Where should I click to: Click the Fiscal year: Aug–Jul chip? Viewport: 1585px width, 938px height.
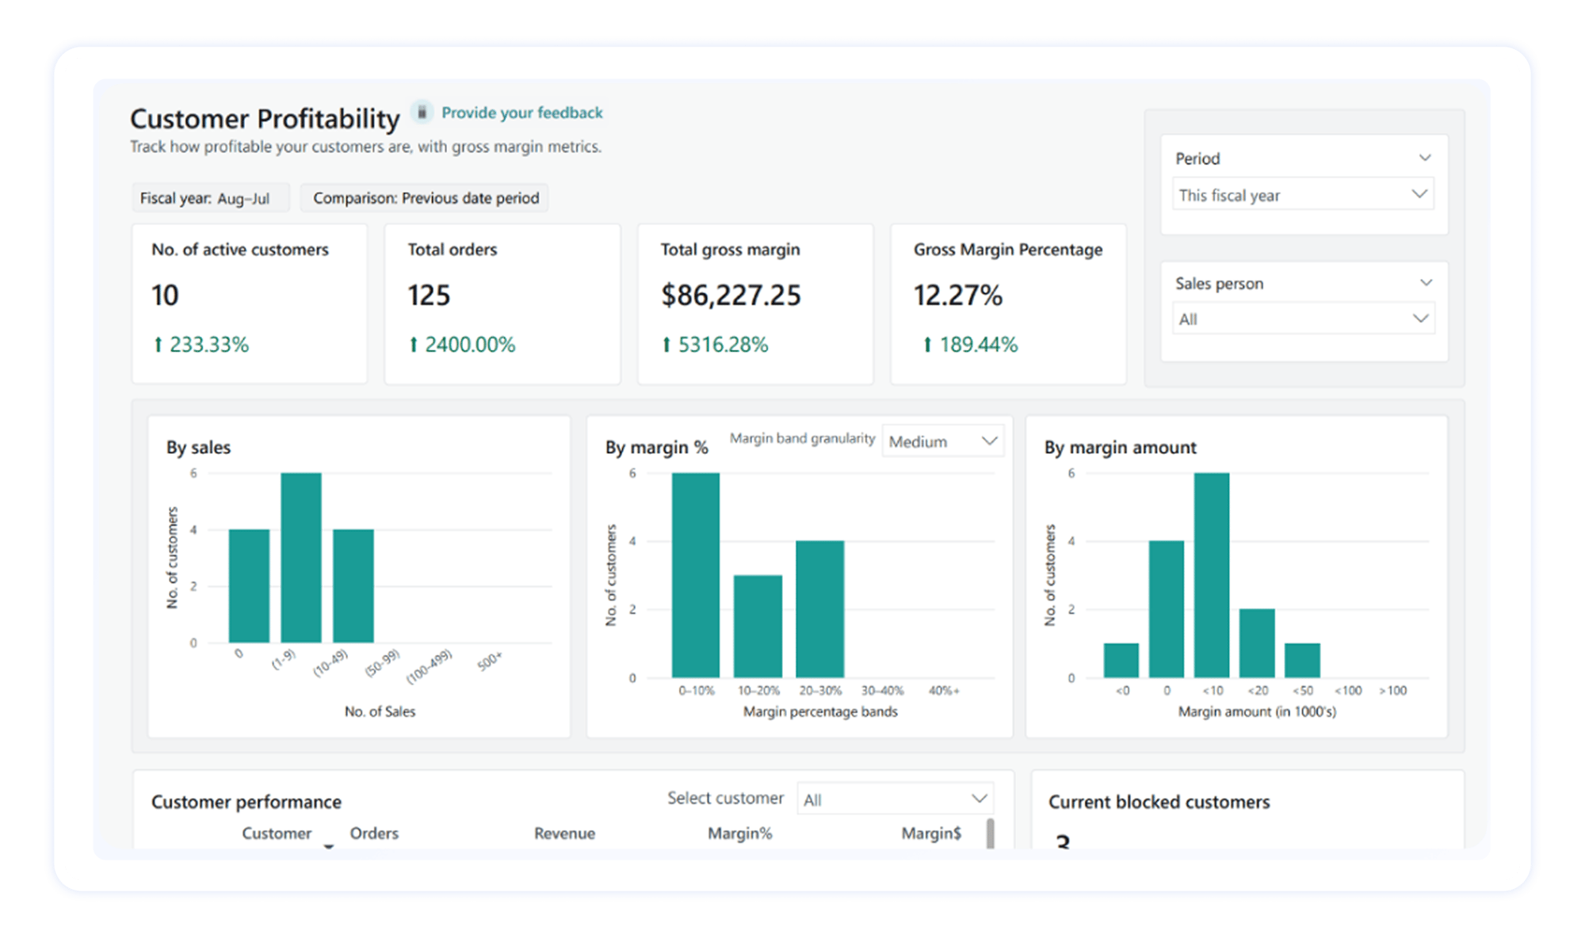pos(210,197)
